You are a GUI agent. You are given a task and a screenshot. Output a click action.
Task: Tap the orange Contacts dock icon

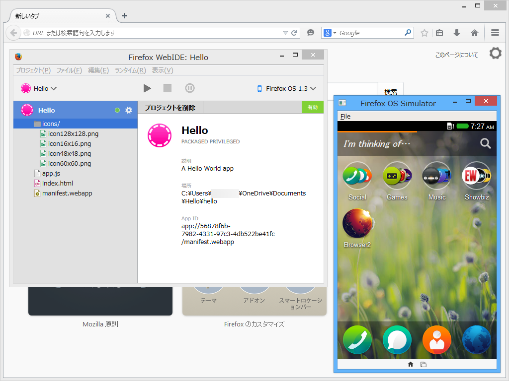436,340
